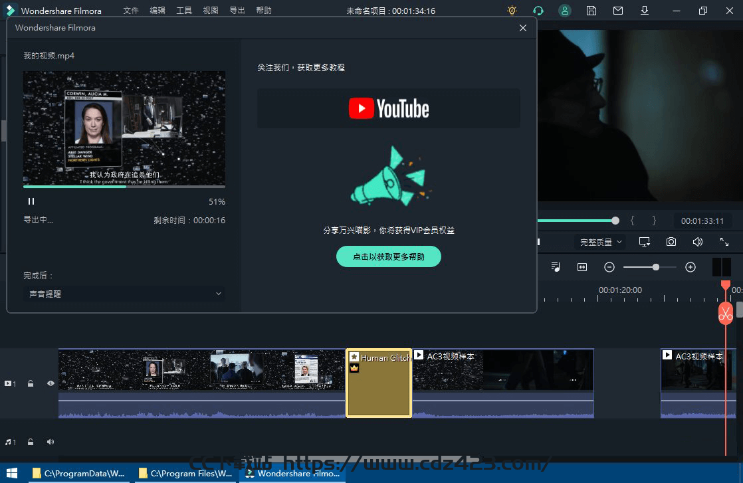
Task: Open the 帮助 menu
Action: (x=263, y=11)
